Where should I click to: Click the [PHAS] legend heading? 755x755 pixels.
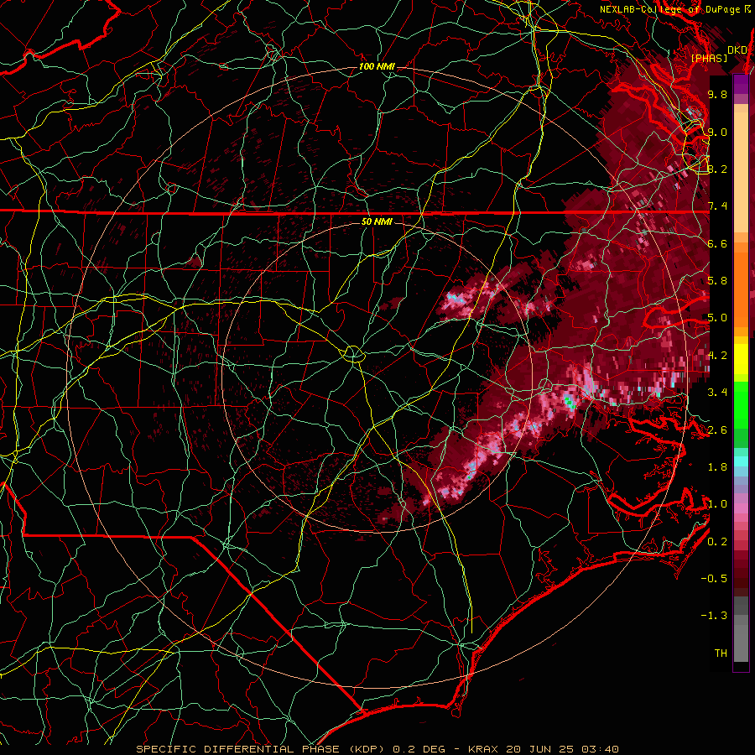709,58
